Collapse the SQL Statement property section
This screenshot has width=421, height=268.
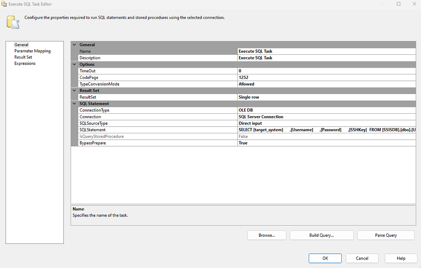coord(74,103)
